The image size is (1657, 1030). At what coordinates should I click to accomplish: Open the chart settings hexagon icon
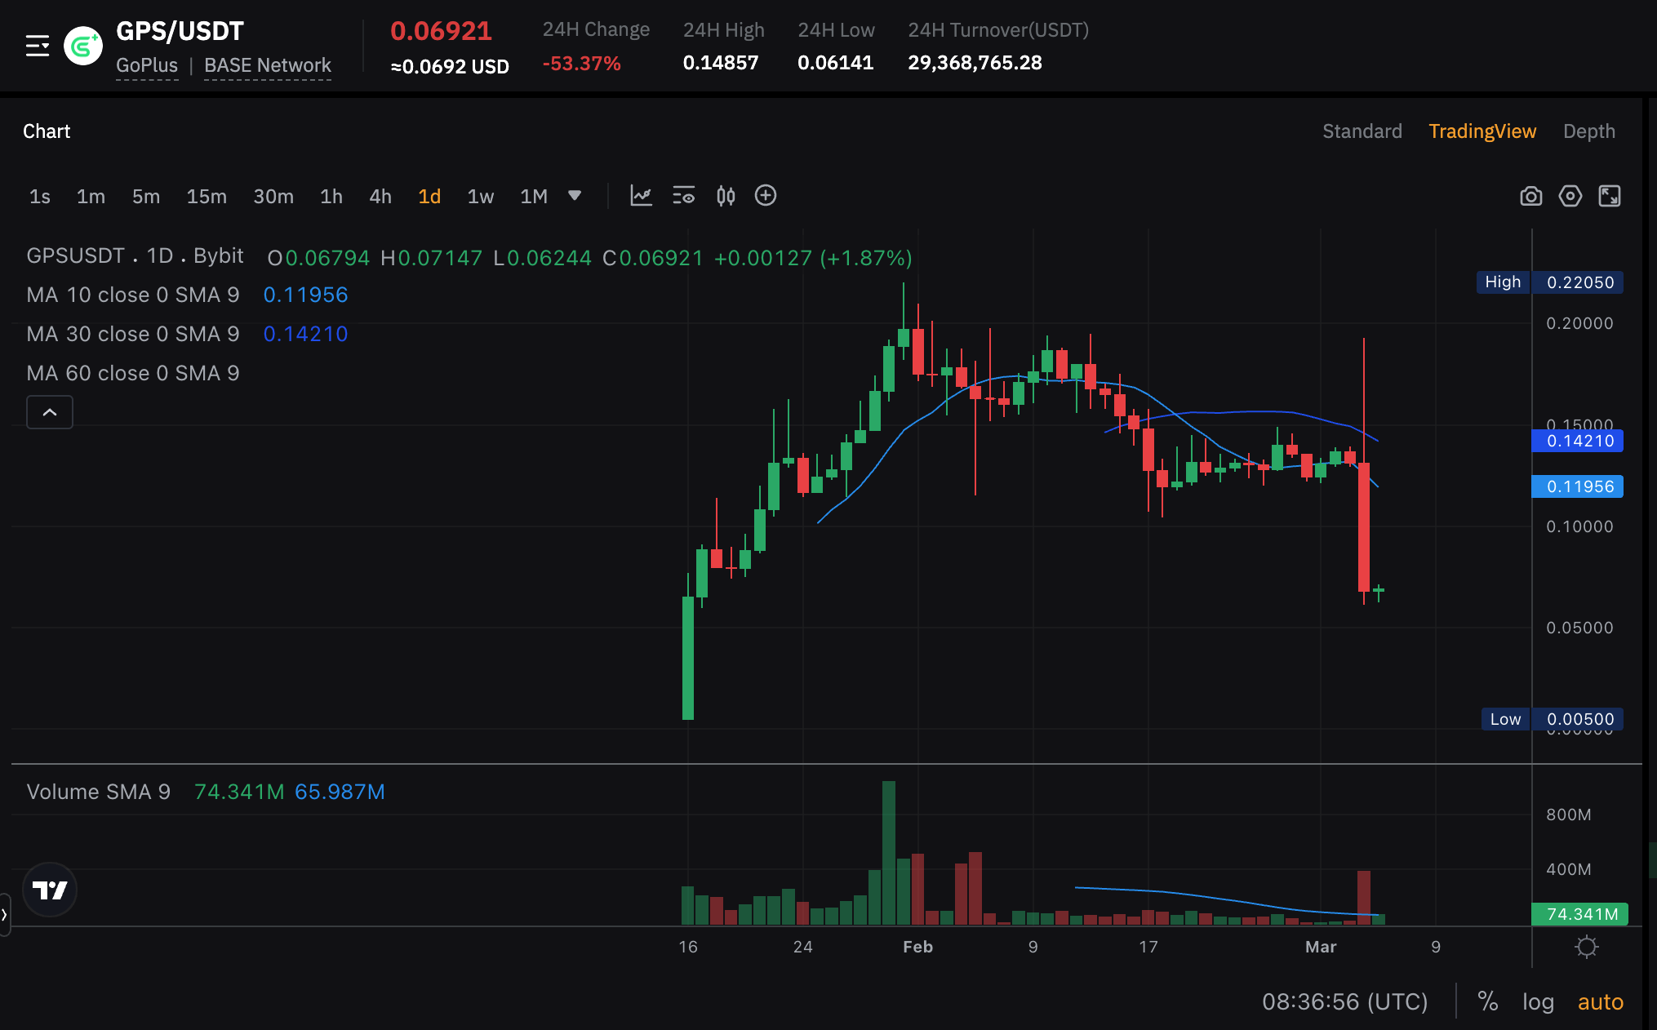tap(1570, 196)
